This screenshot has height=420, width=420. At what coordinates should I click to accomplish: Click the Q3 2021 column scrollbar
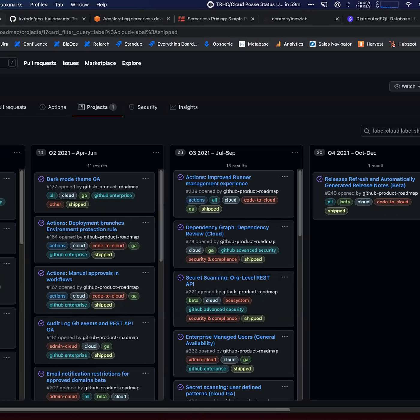pos(300,203)
